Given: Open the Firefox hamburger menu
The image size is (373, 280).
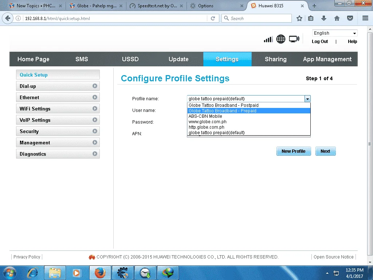Looking at the screenshot, I should 365,18.
